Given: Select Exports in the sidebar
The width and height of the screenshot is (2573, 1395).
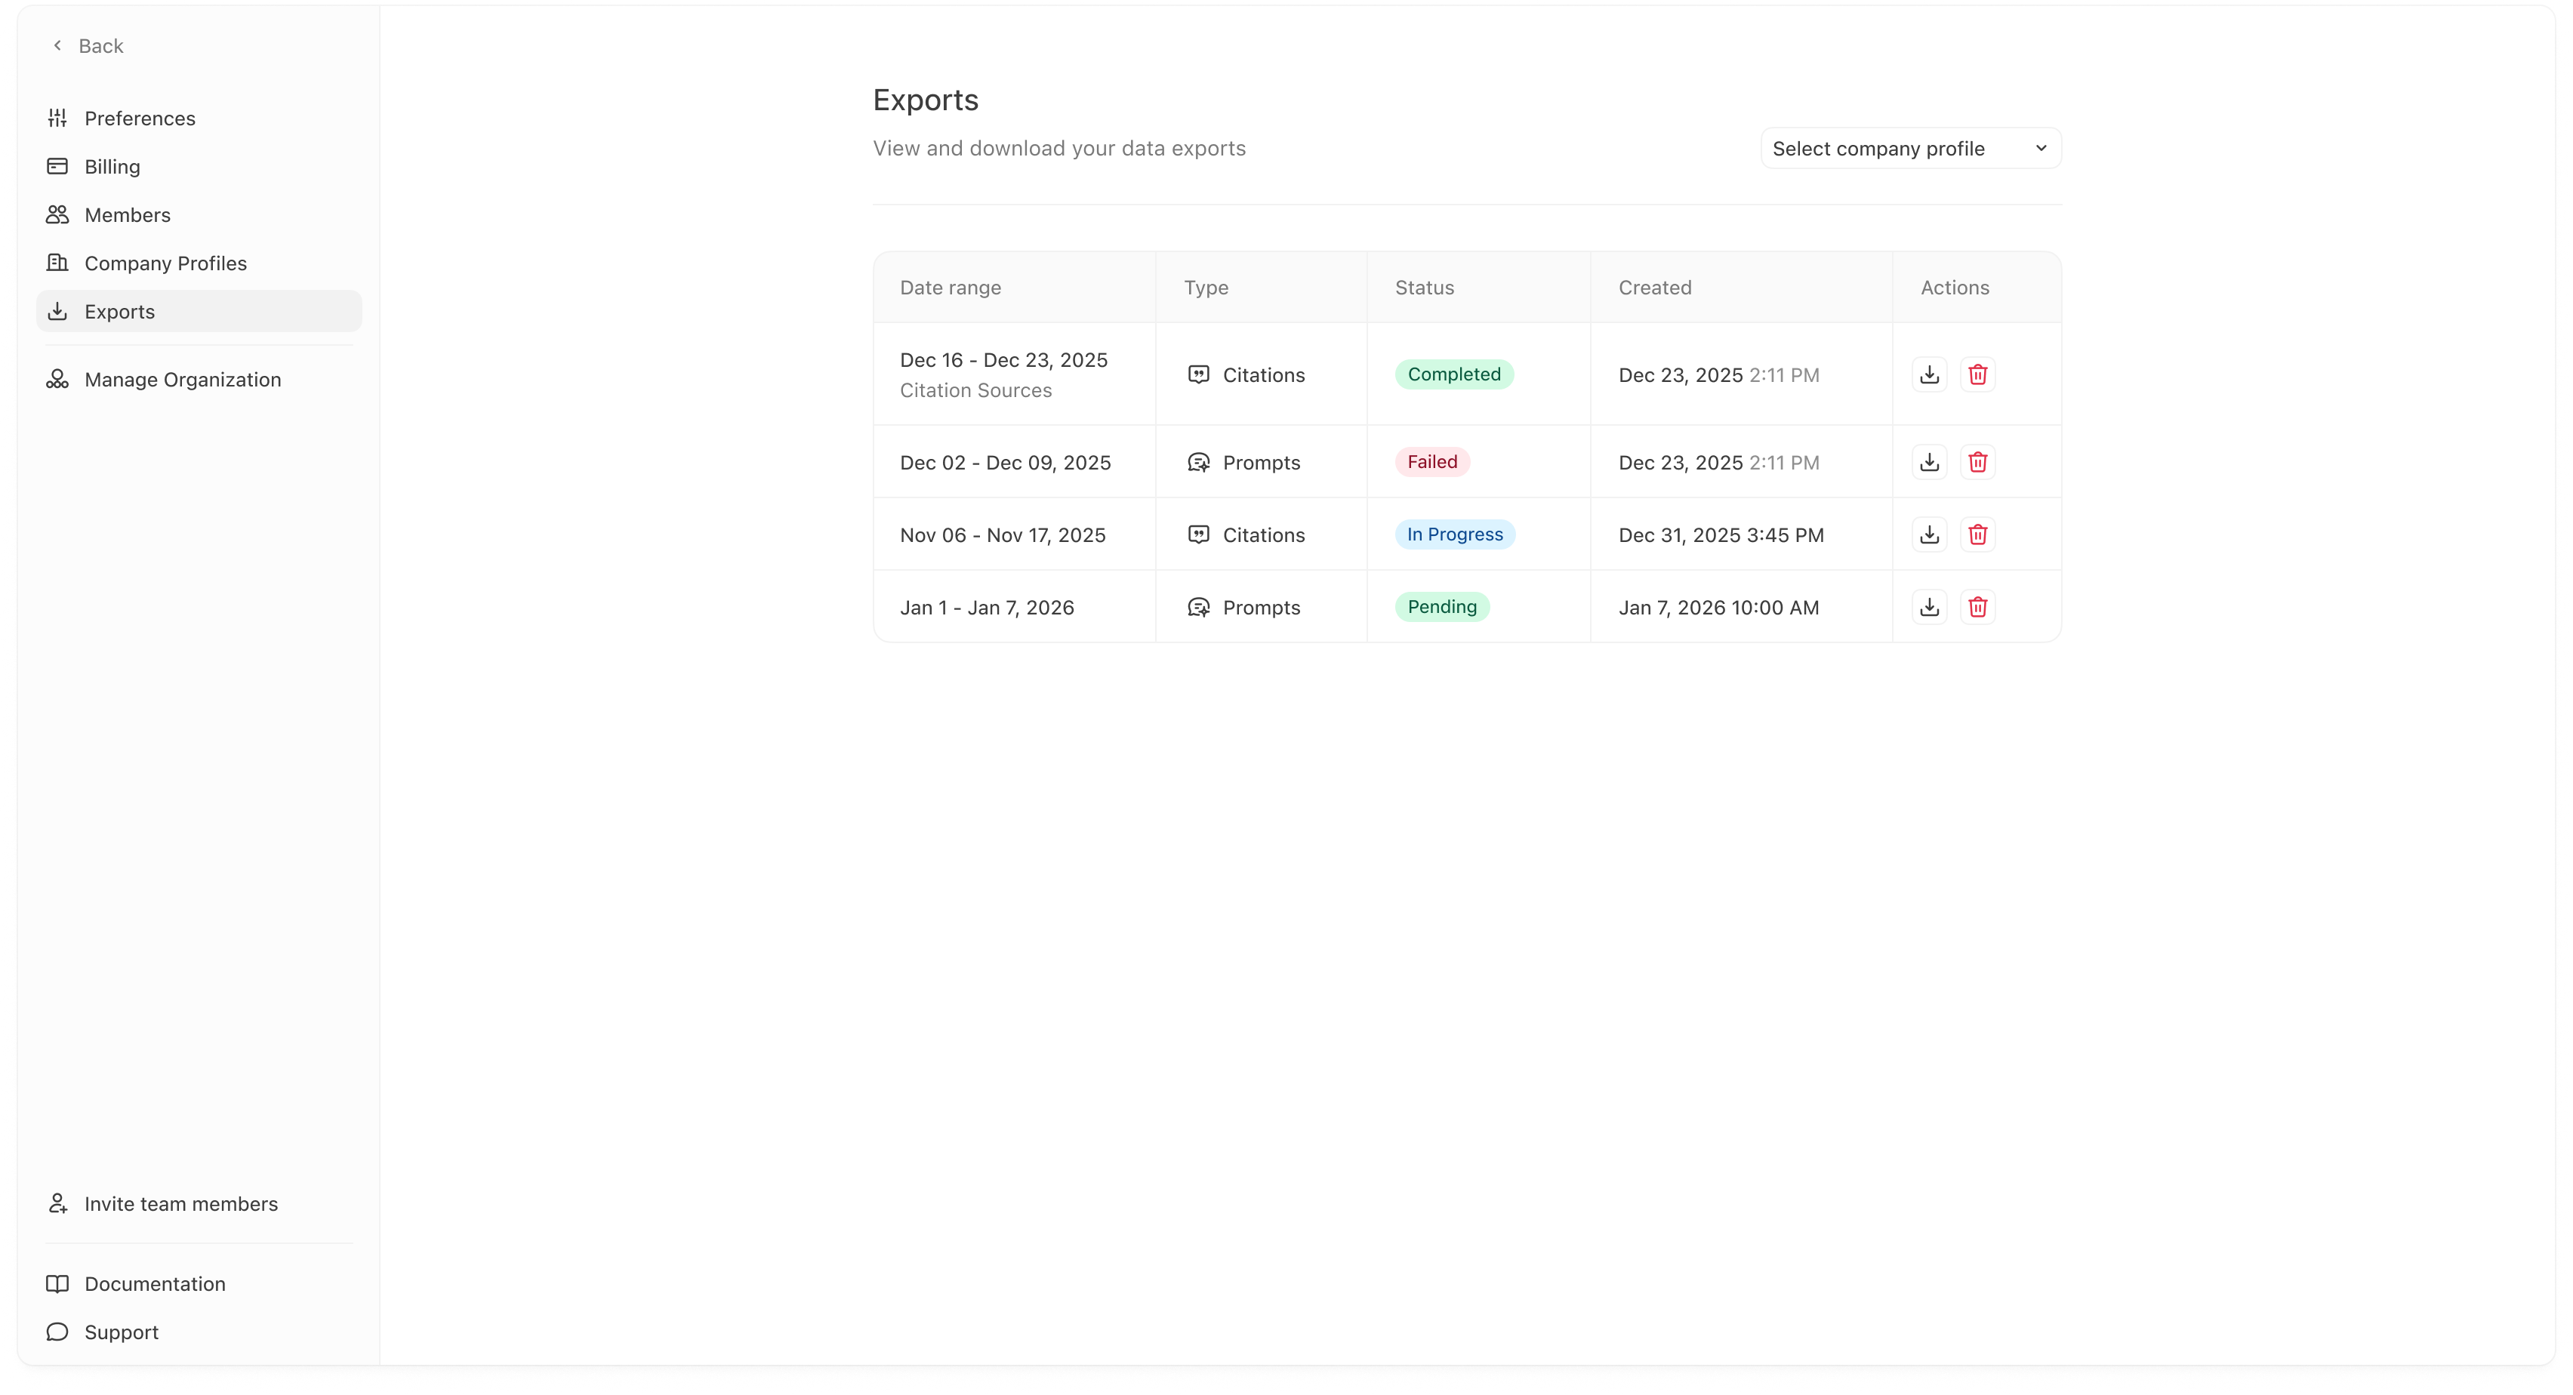Looking at the screenshot, I should pos(119,312).
